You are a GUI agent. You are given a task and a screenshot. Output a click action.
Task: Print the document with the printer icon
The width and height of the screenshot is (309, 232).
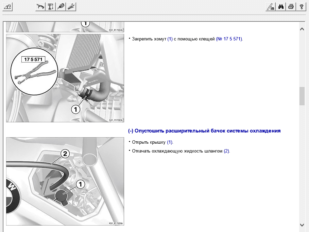(x=291, y=6)
